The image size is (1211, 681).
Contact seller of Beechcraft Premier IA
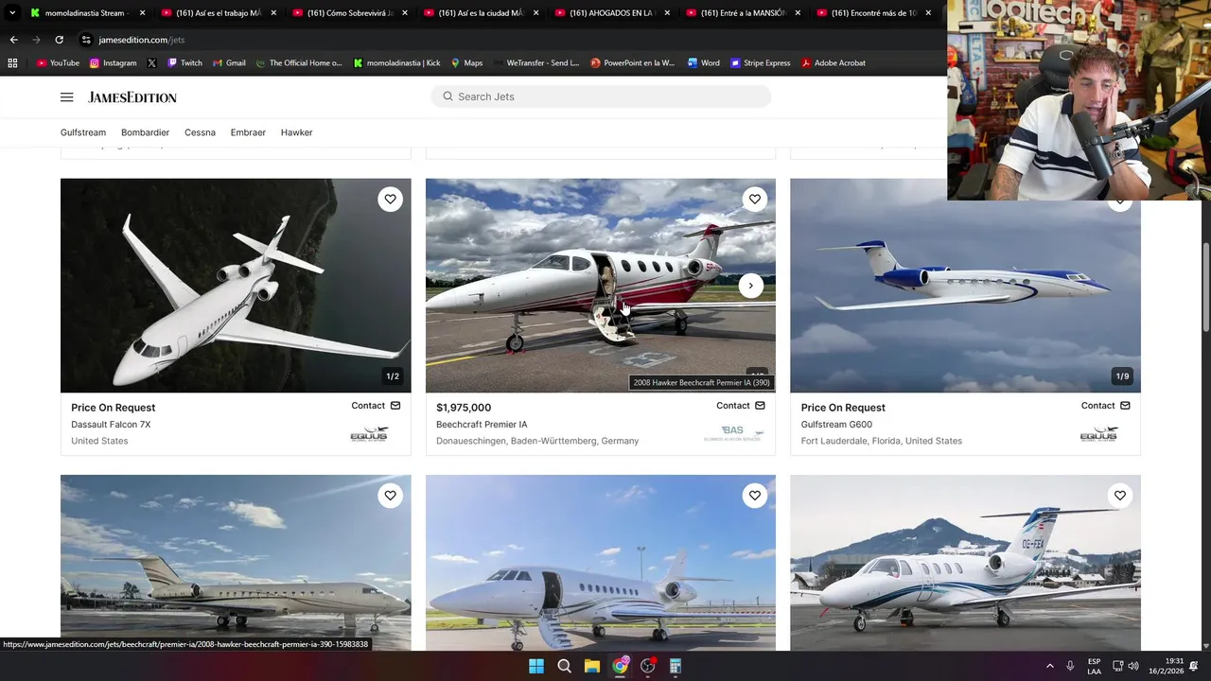click(x=741, y=405)
